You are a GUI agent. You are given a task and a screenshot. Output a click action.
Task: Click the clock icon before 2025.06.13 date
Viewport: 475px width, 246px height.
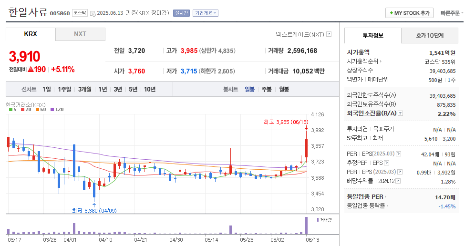tap(93, 13)
